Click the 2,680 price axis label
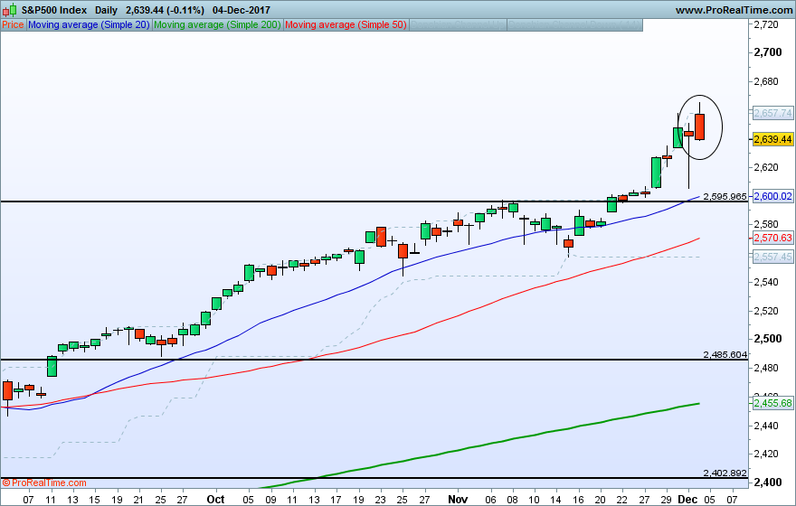 (766, 81)
